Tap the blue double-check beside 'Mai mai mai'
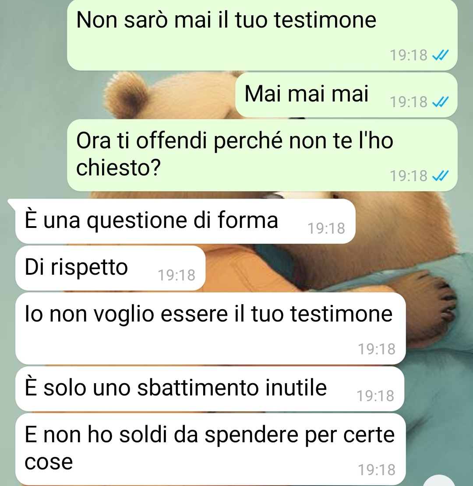The width and height of the screenshot is (473, 486). tap(440, 101)
